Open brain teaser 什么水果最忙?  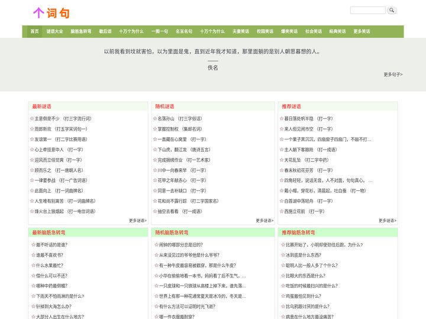tap(50, 266)
